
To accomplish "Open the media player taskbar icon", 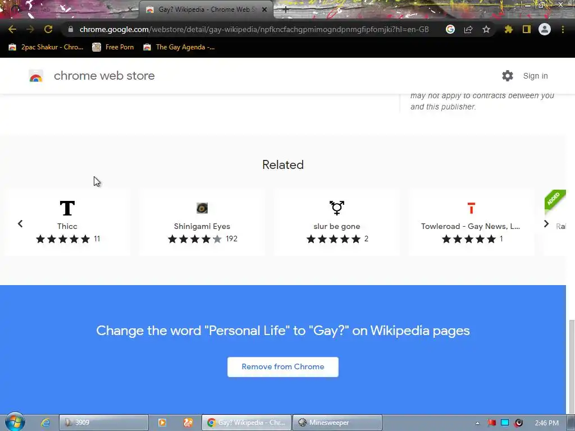I will (162, 423).
